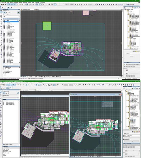Click AA1 SECTION floating window title bar
The width and height of the screenshot is (141, 158).
pyautogui.click(x=95, y=95)
